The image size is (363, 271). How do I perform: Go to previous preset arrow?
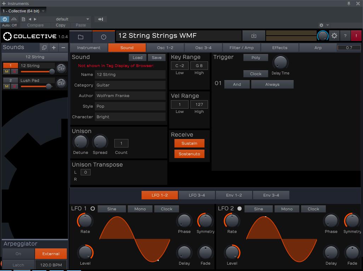(x=30, y=19)
